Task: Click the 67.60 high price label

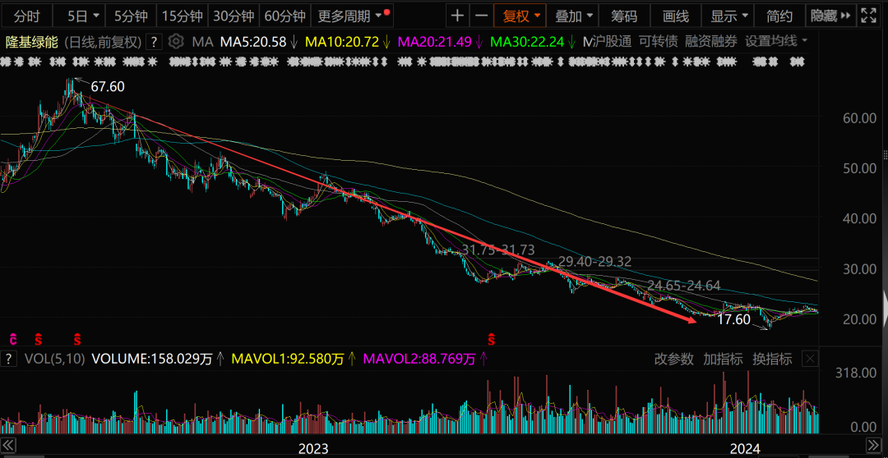Action: click(x=107, y=86)
